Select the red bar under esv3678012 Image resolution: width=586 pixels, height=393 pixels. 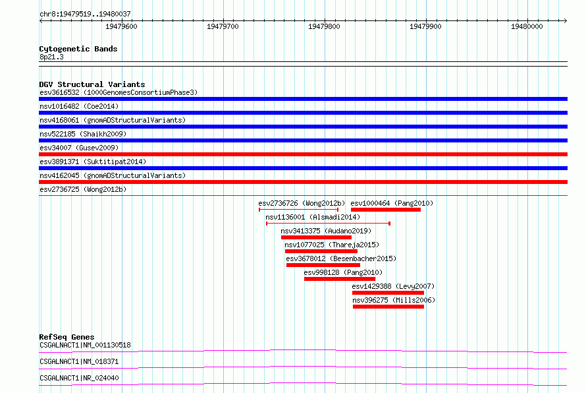click(x=323, y=265)
